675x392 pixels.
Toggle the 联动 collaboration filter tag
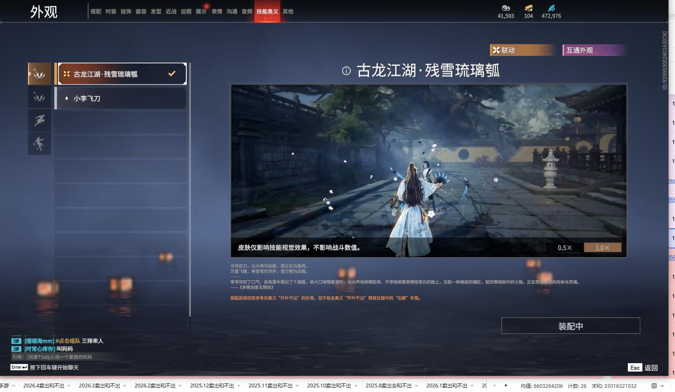coord(522,50)
